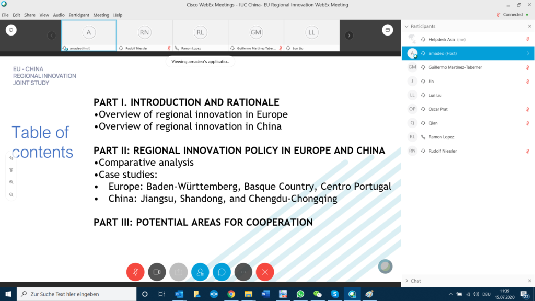Open the Meeting menu

point(101,15)
